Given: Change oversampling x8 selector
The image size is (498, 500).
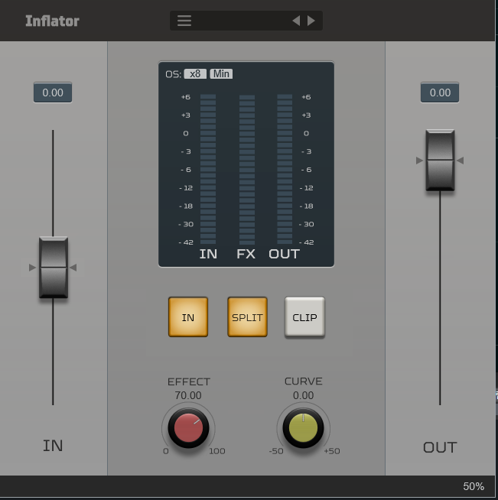Looking at the screenshot, I should coord(195,74).
